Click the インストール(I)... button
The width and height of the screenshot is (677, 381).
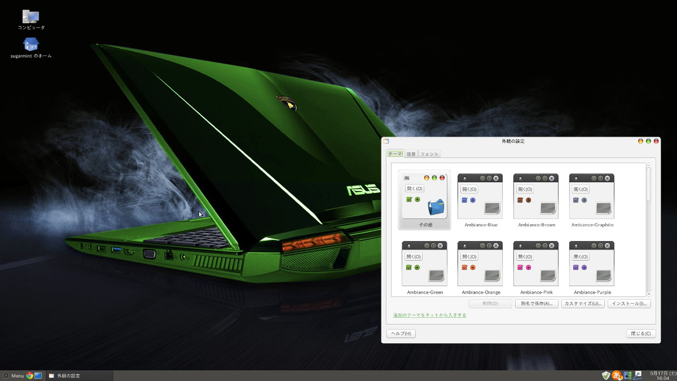click(x=630, y=304)
